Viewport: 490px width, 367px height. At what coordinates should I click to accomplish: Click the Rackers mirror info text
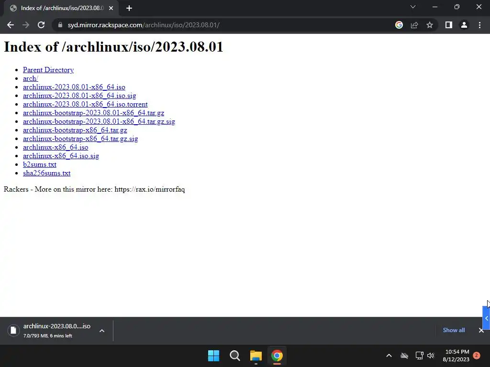point(94,189)
